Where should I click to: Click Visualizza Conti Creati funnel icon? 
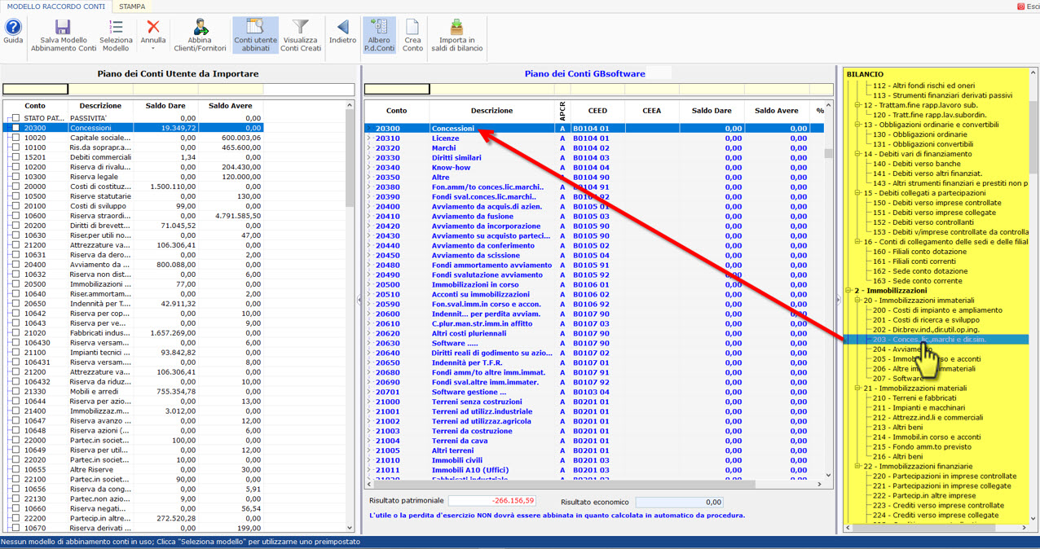pos(301,27)
